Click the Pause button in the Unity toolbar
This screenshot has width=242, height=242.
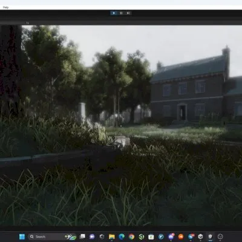tap(121, 13)
